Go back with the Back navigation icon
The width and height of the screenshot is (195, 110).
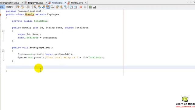[x=22, y=7]
